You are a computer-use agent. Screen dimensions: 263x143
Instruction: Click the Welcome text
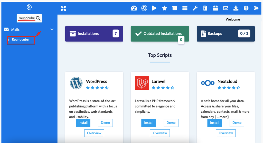coord(233,19)
